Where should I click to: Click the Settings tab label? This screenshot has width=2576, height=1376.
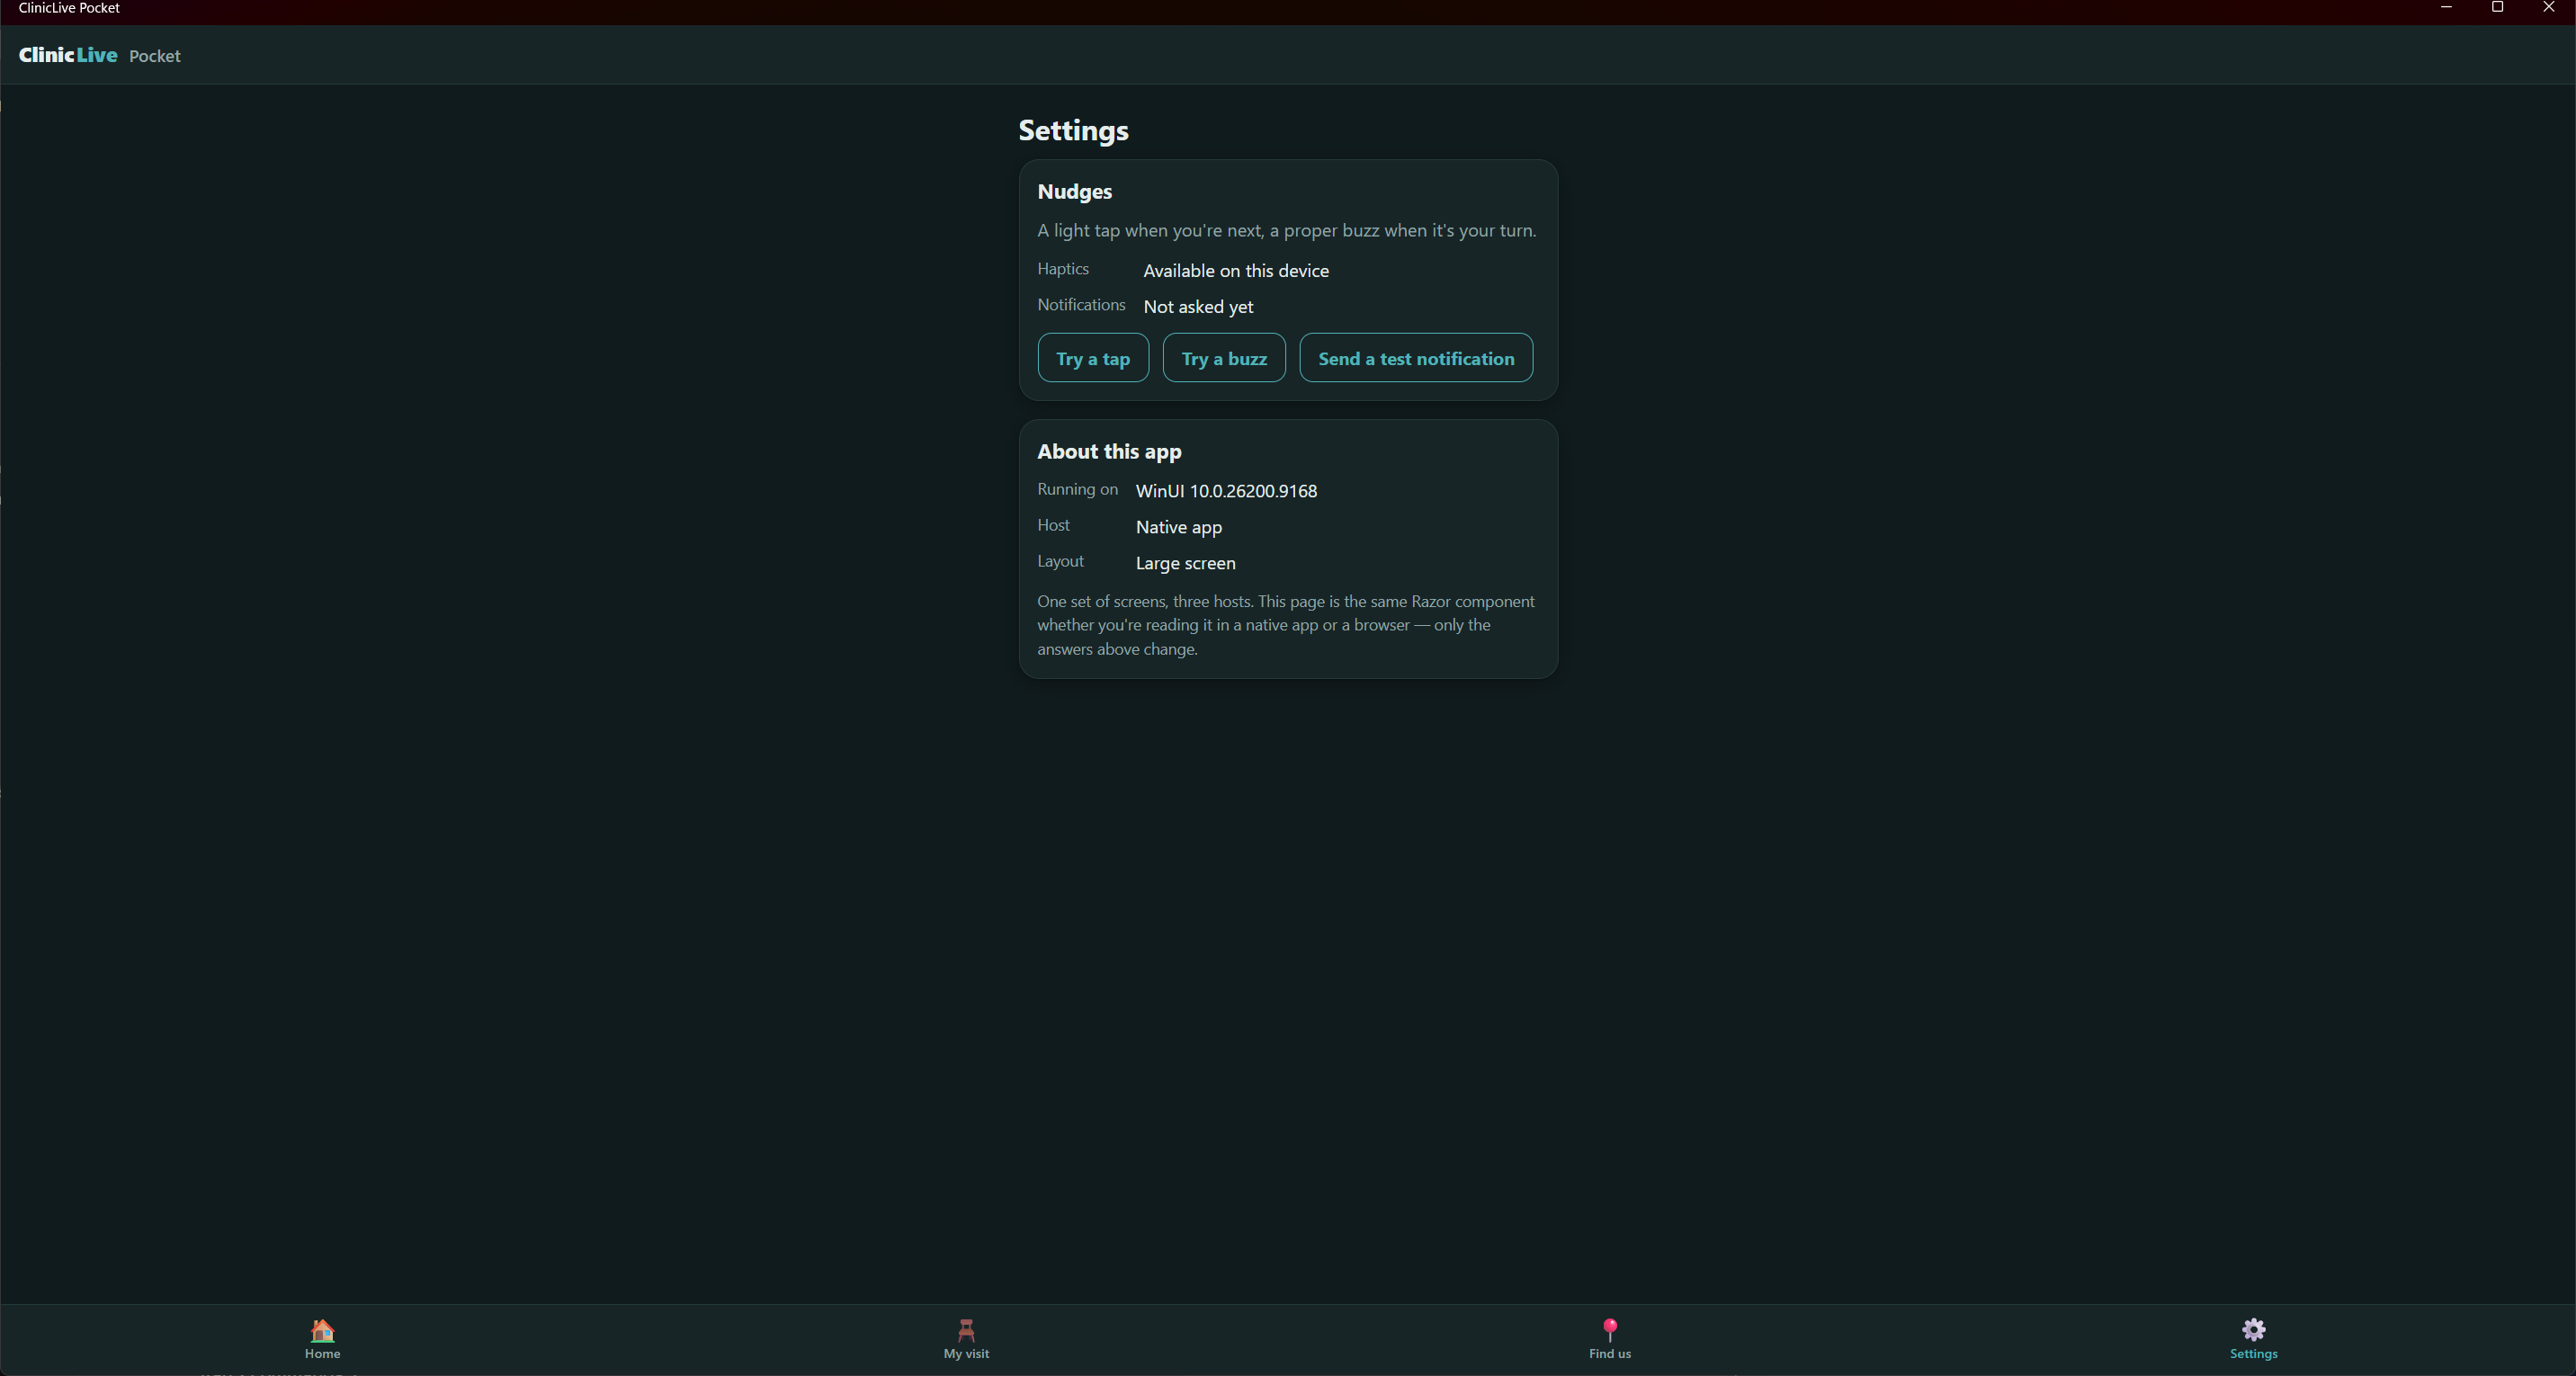pyautogui.click(x=2253, y=1354)
